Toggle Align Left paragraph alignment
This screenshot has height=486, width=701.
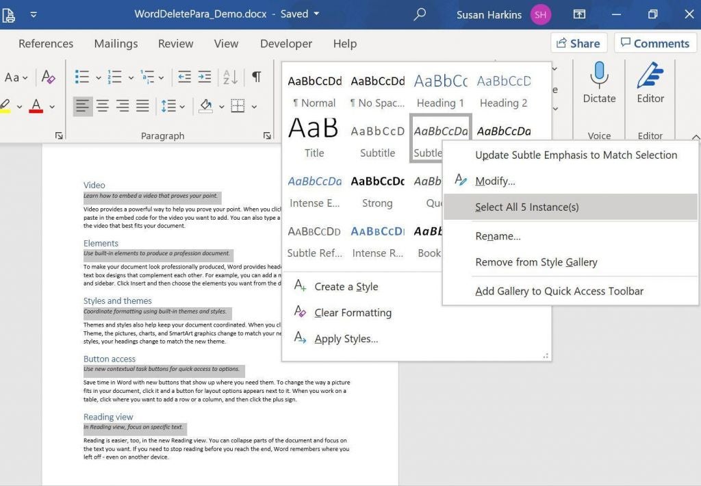(x=83, y=106)
